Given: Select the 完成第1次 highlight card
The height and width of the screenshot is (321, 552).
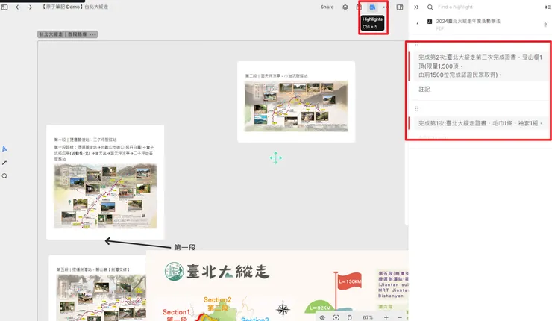Looking at the screenshot, I should pyautogui.click(x=480, y=123).
